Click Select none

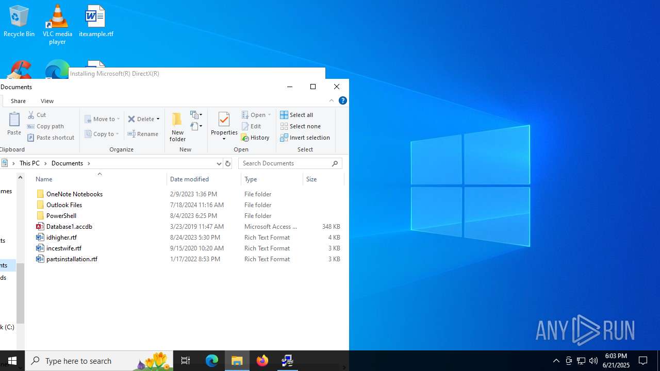click(301, 126)
